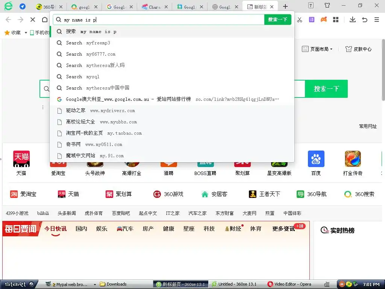Viewport: 385px width, 289px height.
Task: Click the 爱淘宝 small icon link
Action: pyautogui.click(x=23, y=194)
